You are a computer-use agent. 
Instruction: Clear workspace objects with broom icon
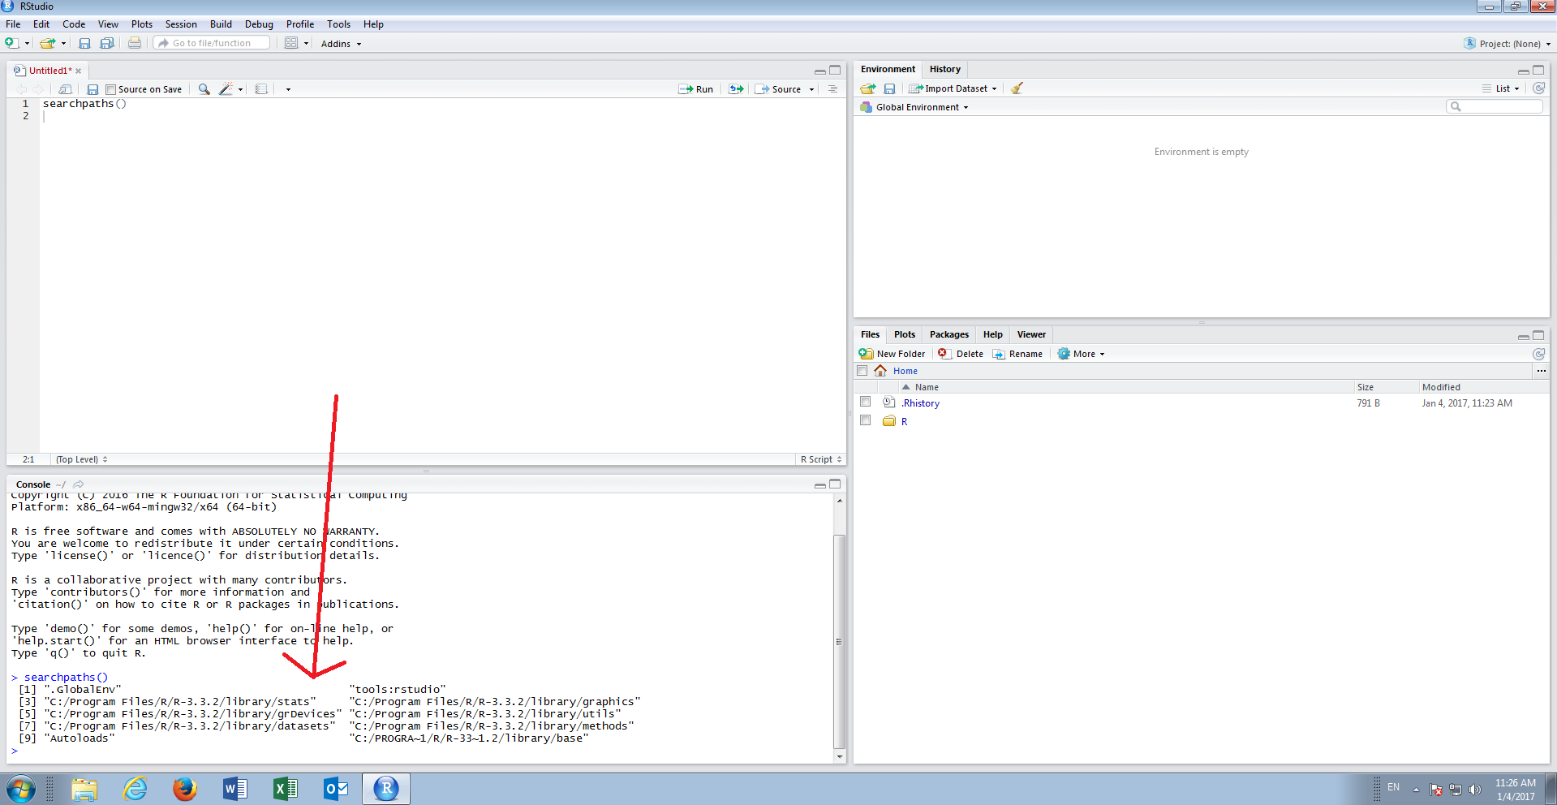[x=1017, y=88]
